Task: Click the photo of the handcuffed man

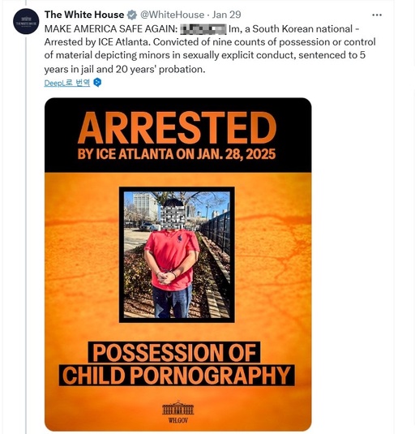Action: pos(177,255)
